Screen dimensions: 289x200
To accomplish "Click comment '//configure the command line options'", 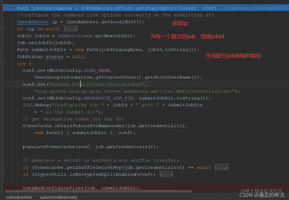I will point(116,15).
